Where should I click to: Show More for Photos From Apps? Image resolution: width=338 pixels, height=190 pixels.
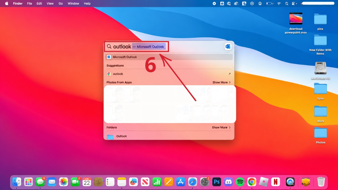221,82
